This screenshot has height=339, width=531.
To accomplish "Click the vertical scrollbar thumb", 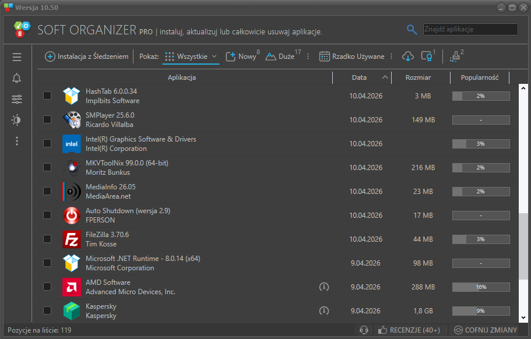I will (523, 246).
